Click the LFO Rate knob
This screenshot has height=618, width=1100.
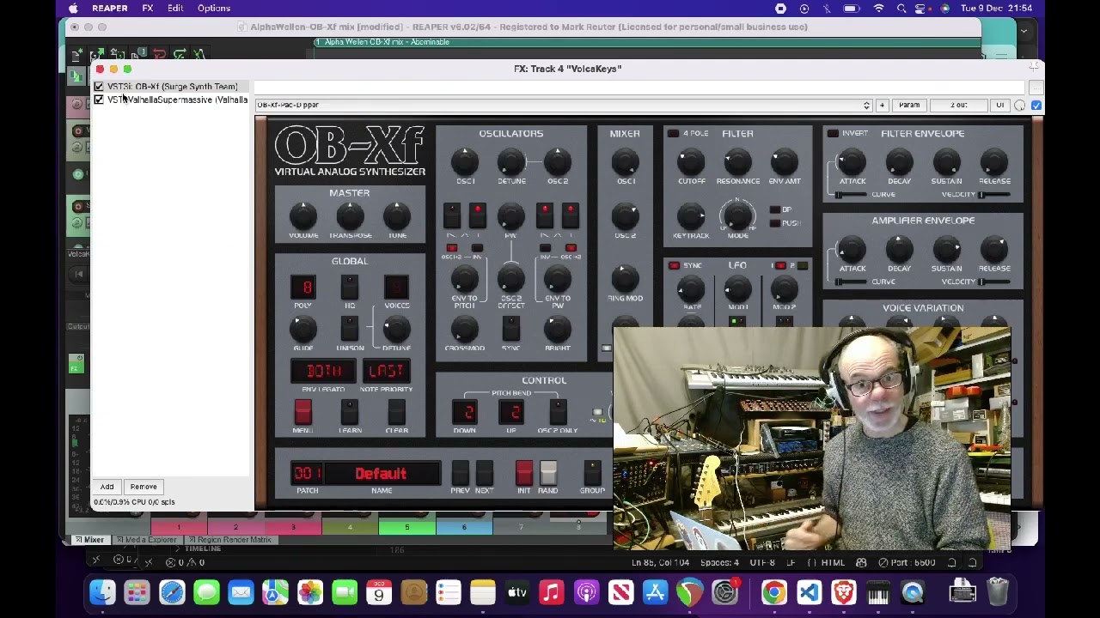691,289
